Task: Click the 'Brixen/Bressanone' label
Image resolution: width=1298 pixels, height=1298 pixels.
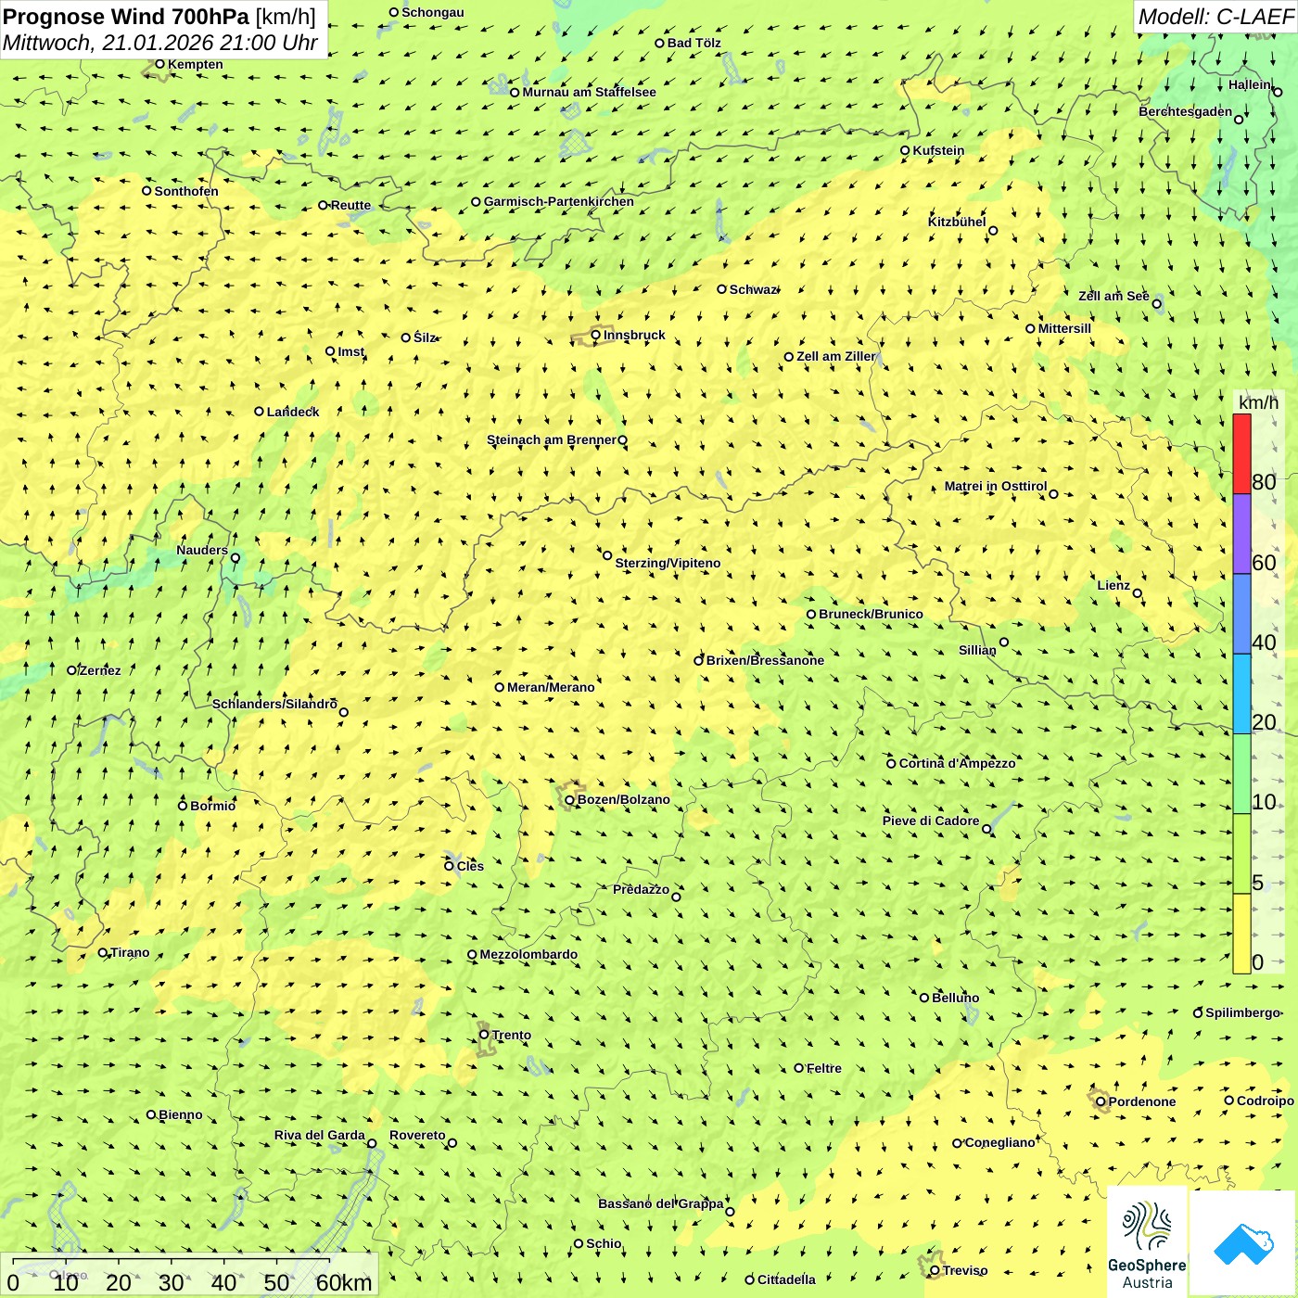Action: click(x=765, y=660)
